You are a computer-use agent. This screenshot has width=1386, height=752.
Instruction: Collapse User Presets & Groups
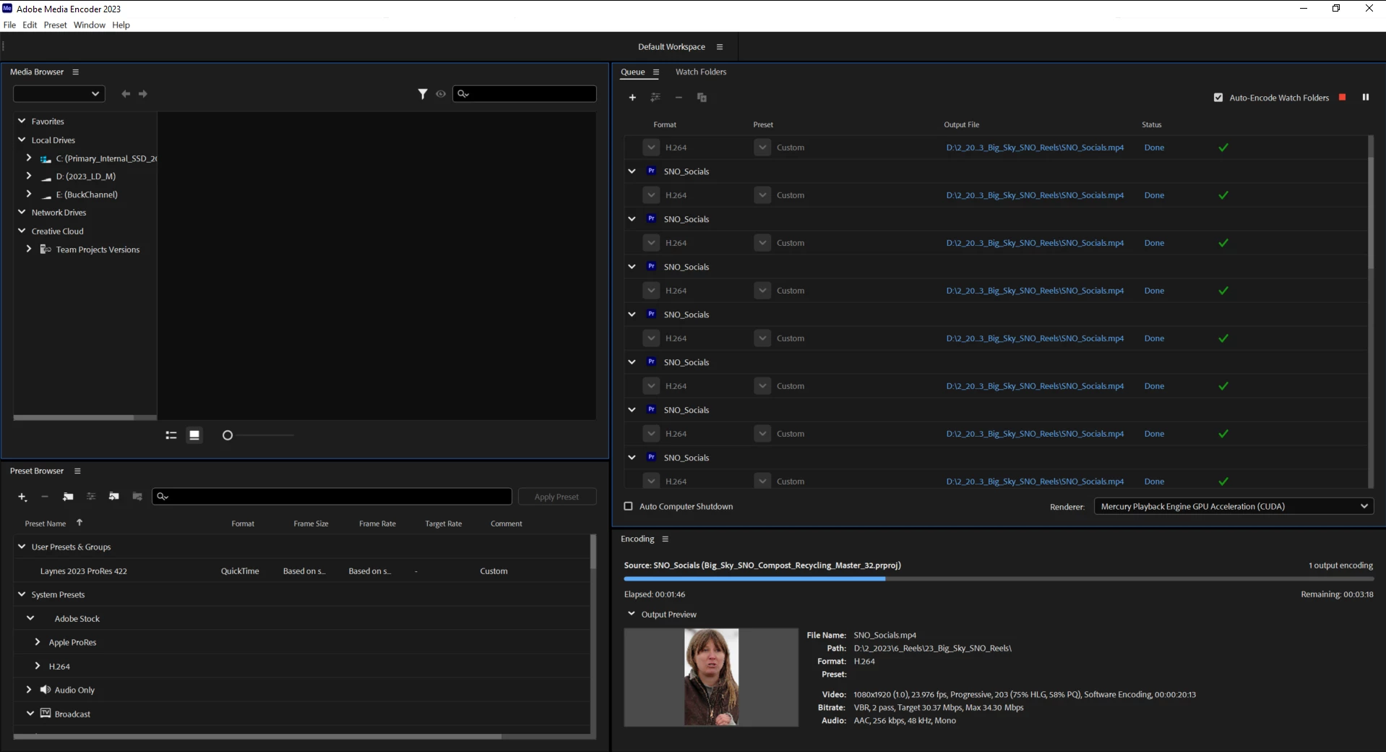tap(22, 547)
